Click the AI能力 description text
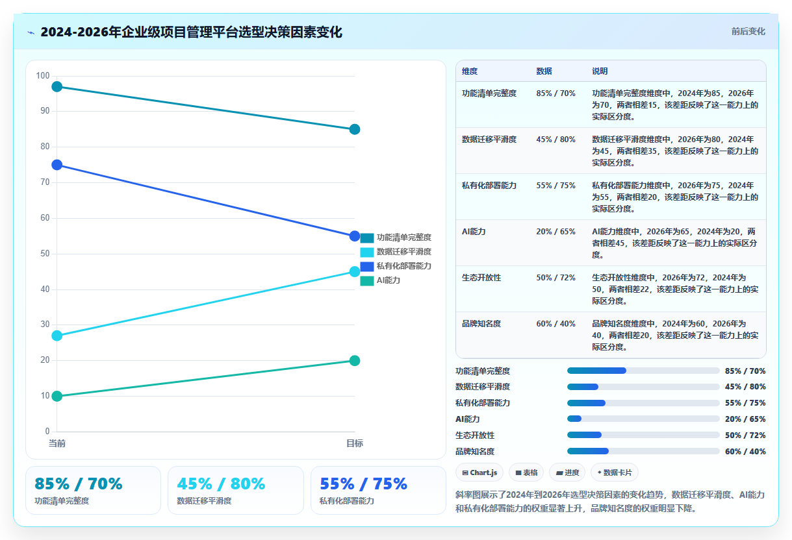 pyautogui.click(x=675, y=243)
